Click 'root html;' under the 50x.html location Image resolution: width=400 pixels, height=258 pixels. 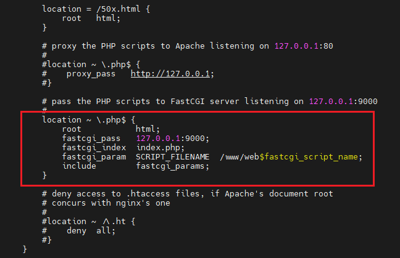(x=91, y=18)
